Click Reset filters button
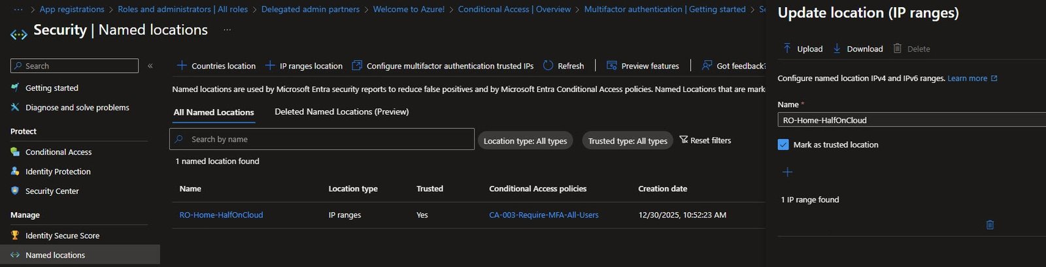Image resolution: width=1046 pixels, height=267 pixels. pyautogui.click(x=705, y=140)
